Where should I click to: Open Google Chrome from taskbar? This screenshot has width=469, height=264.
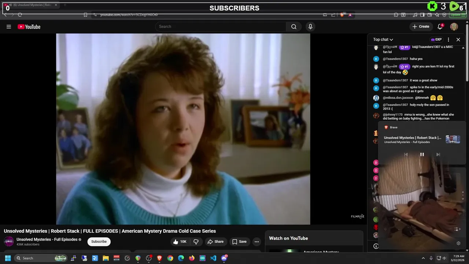point(170,258)
